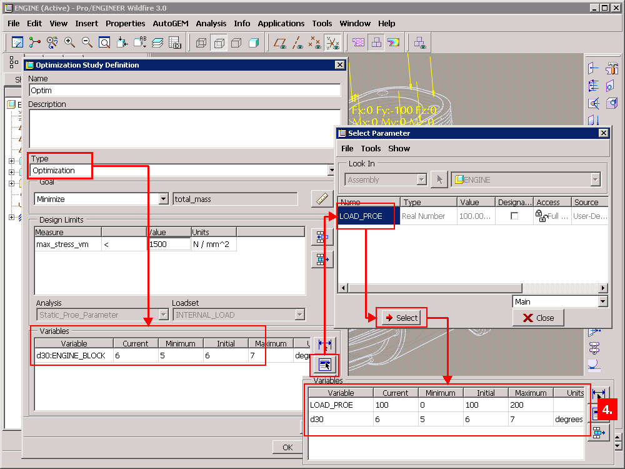Viewport: 625px width, 469px height.
Task: Click the stacked blocks simulation icon
Action: [x=376, y=43]
